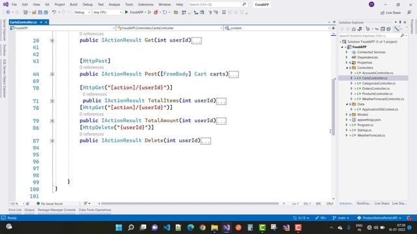This screenshot has width=417, height=234.
Task: Open VS Code from the taskbar
Action: coord(167,227)
